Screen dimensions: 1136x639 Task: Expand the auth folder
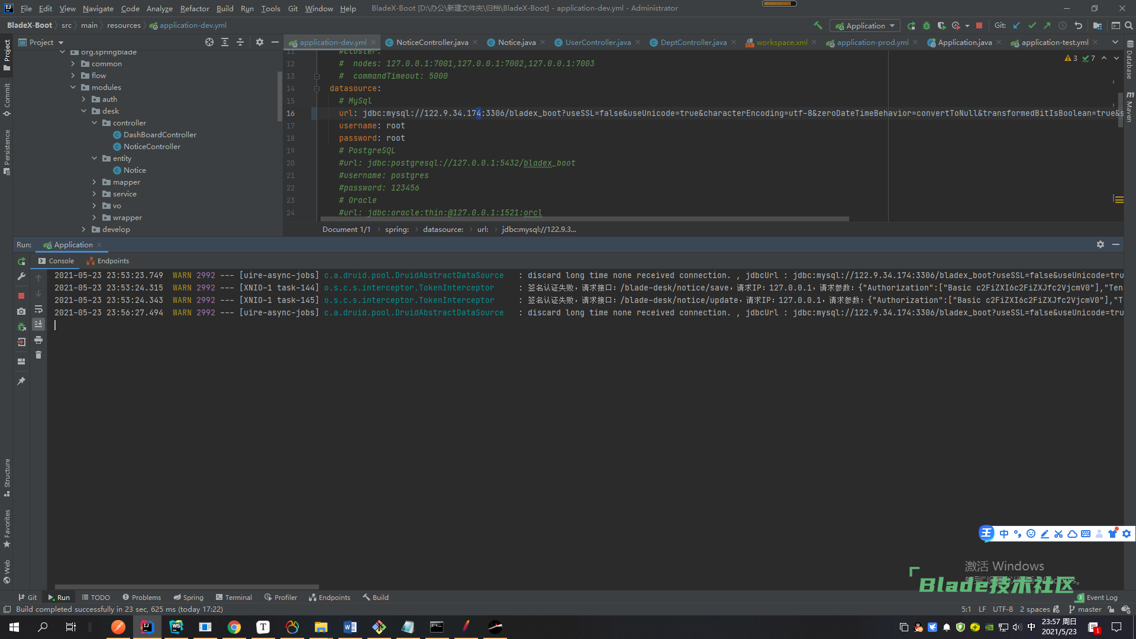(83, 99)
